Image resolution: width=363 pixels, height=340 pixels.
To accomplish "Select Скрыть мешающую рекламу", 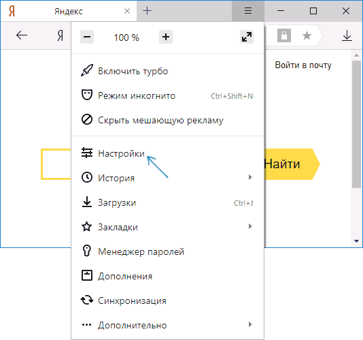I will [x=168, y=120].
